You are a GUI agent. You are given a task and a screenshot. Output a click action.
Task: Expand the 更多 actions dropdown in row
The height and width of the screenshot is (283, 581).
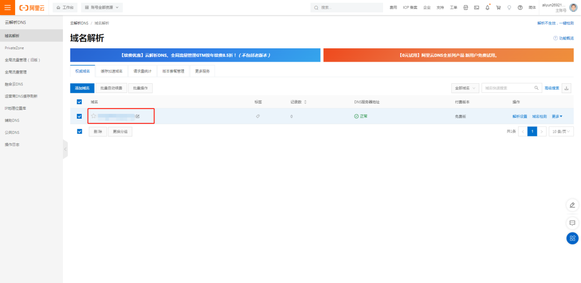click(557, 116)
